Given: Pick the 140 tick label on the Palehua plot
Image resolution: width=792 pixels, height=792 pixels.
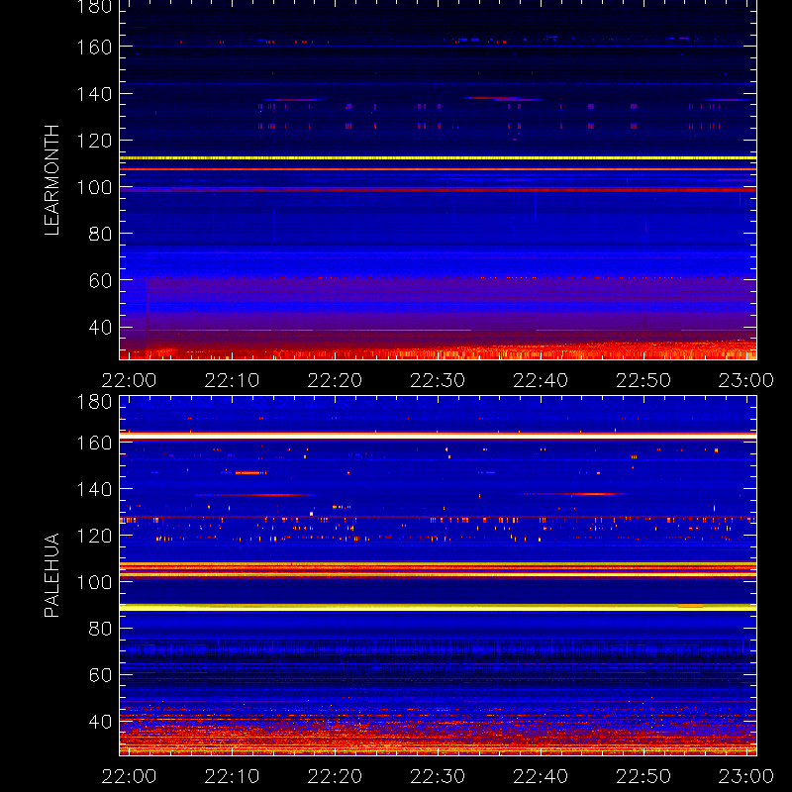Looking at the screenshot, I should click(x=94, y=489).
